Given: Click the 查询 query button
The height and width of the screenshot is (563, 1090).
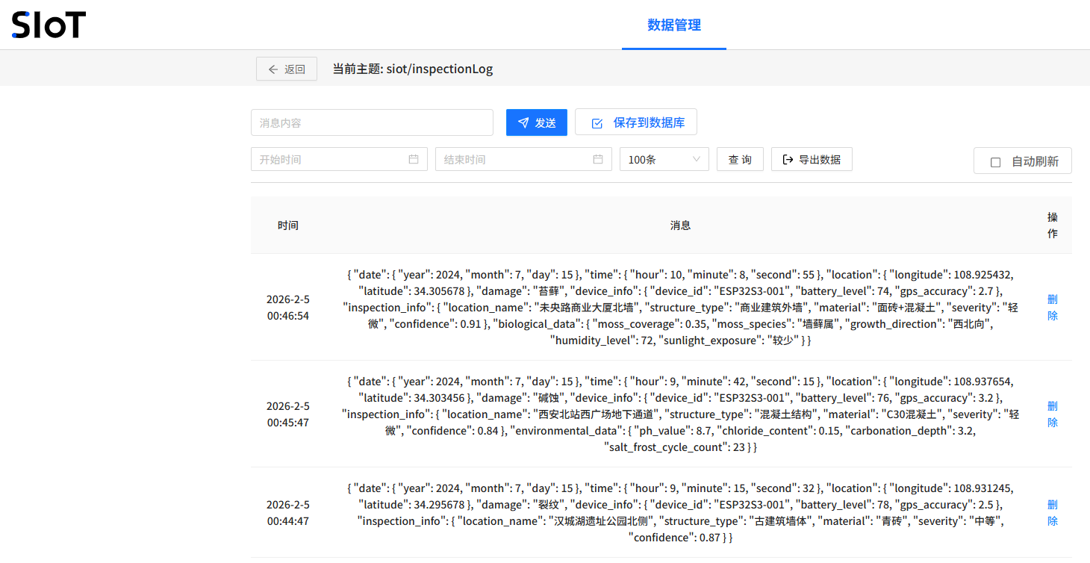Looking at the screenshot, I should [x=740, y=158].
